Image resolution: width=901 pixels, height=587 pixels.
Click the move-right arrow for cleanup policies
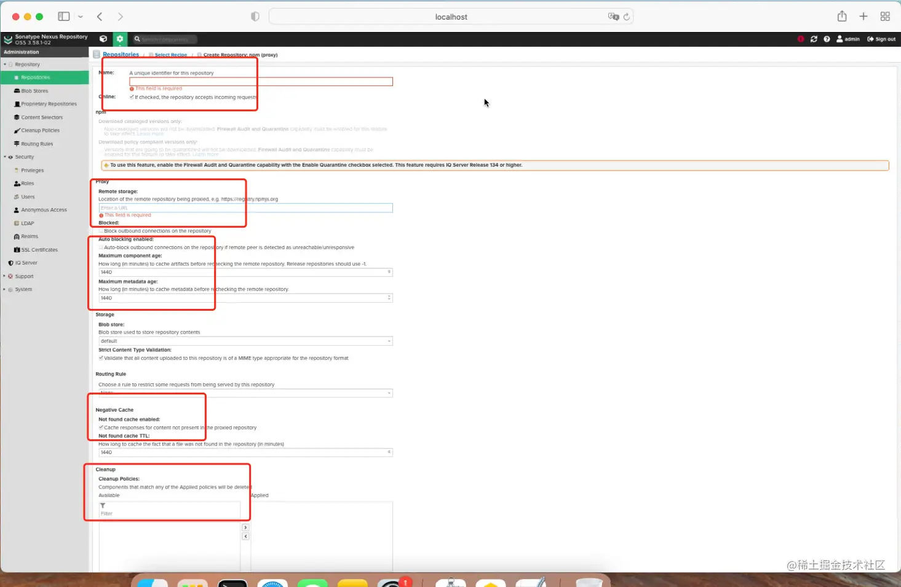point(245,527)
